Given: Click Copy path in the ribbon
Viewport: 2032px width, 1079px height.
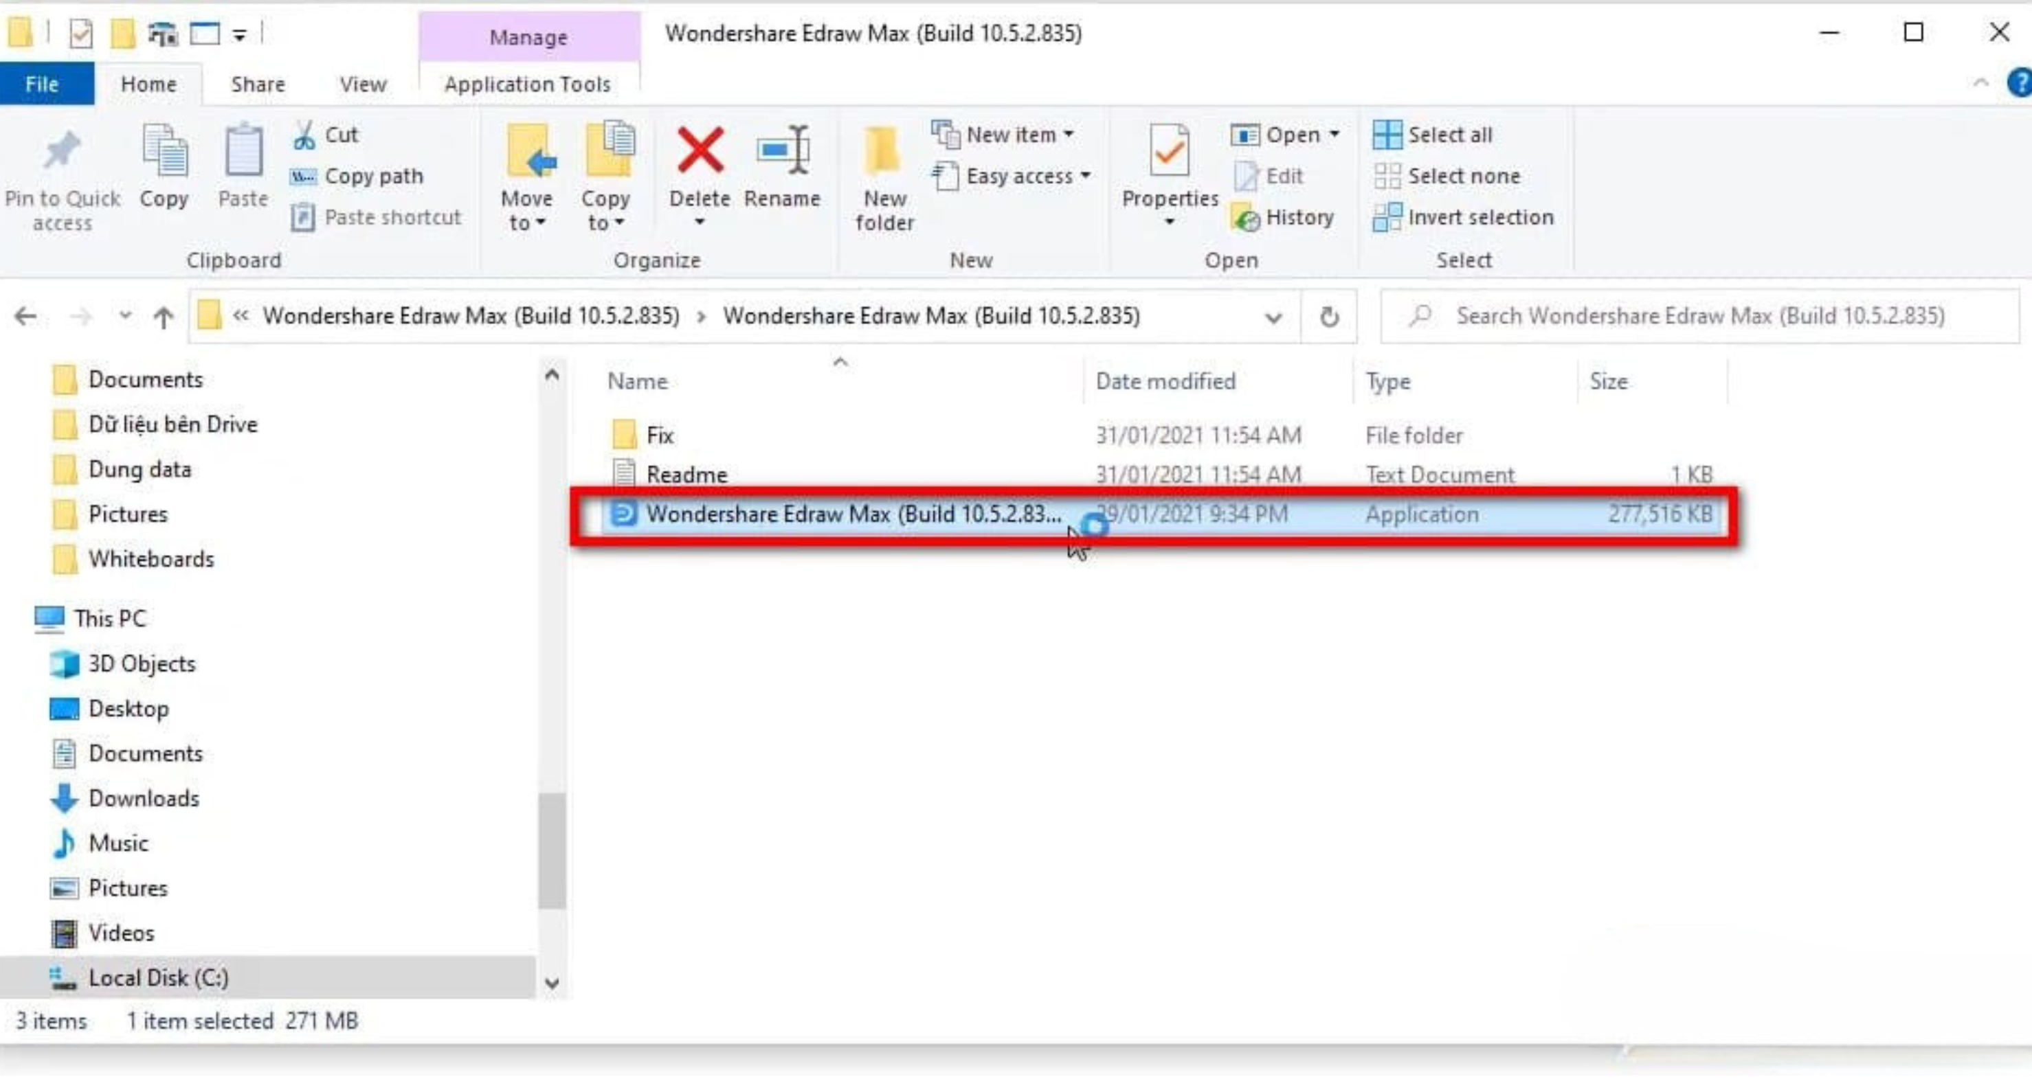Looking at the screenshot, I should [x=357, y=176].
